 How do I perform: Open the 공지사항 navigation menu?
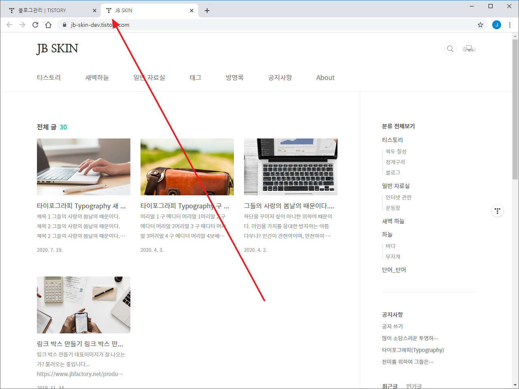pos(280,78)
